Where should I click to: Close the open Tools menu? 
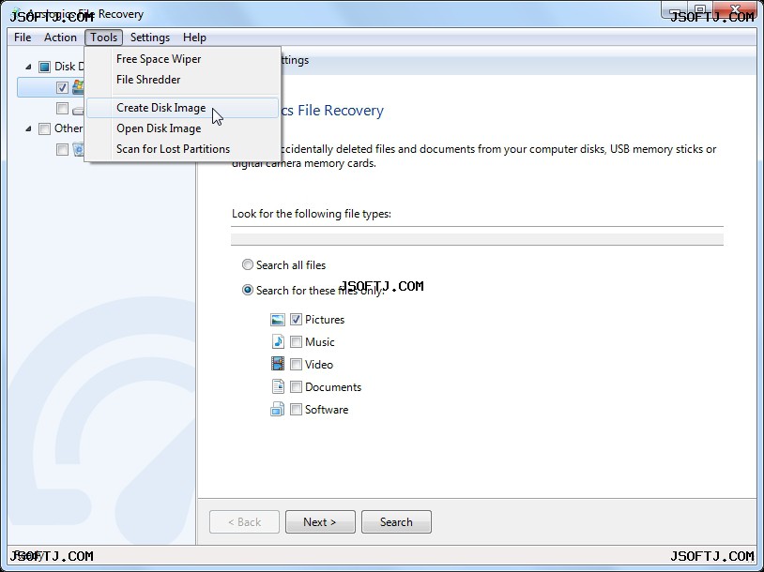click(x=104, y=38)
